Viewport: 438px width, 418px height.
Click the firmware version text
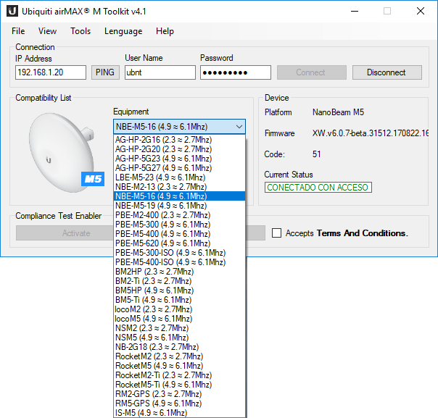tap(371, 133)
